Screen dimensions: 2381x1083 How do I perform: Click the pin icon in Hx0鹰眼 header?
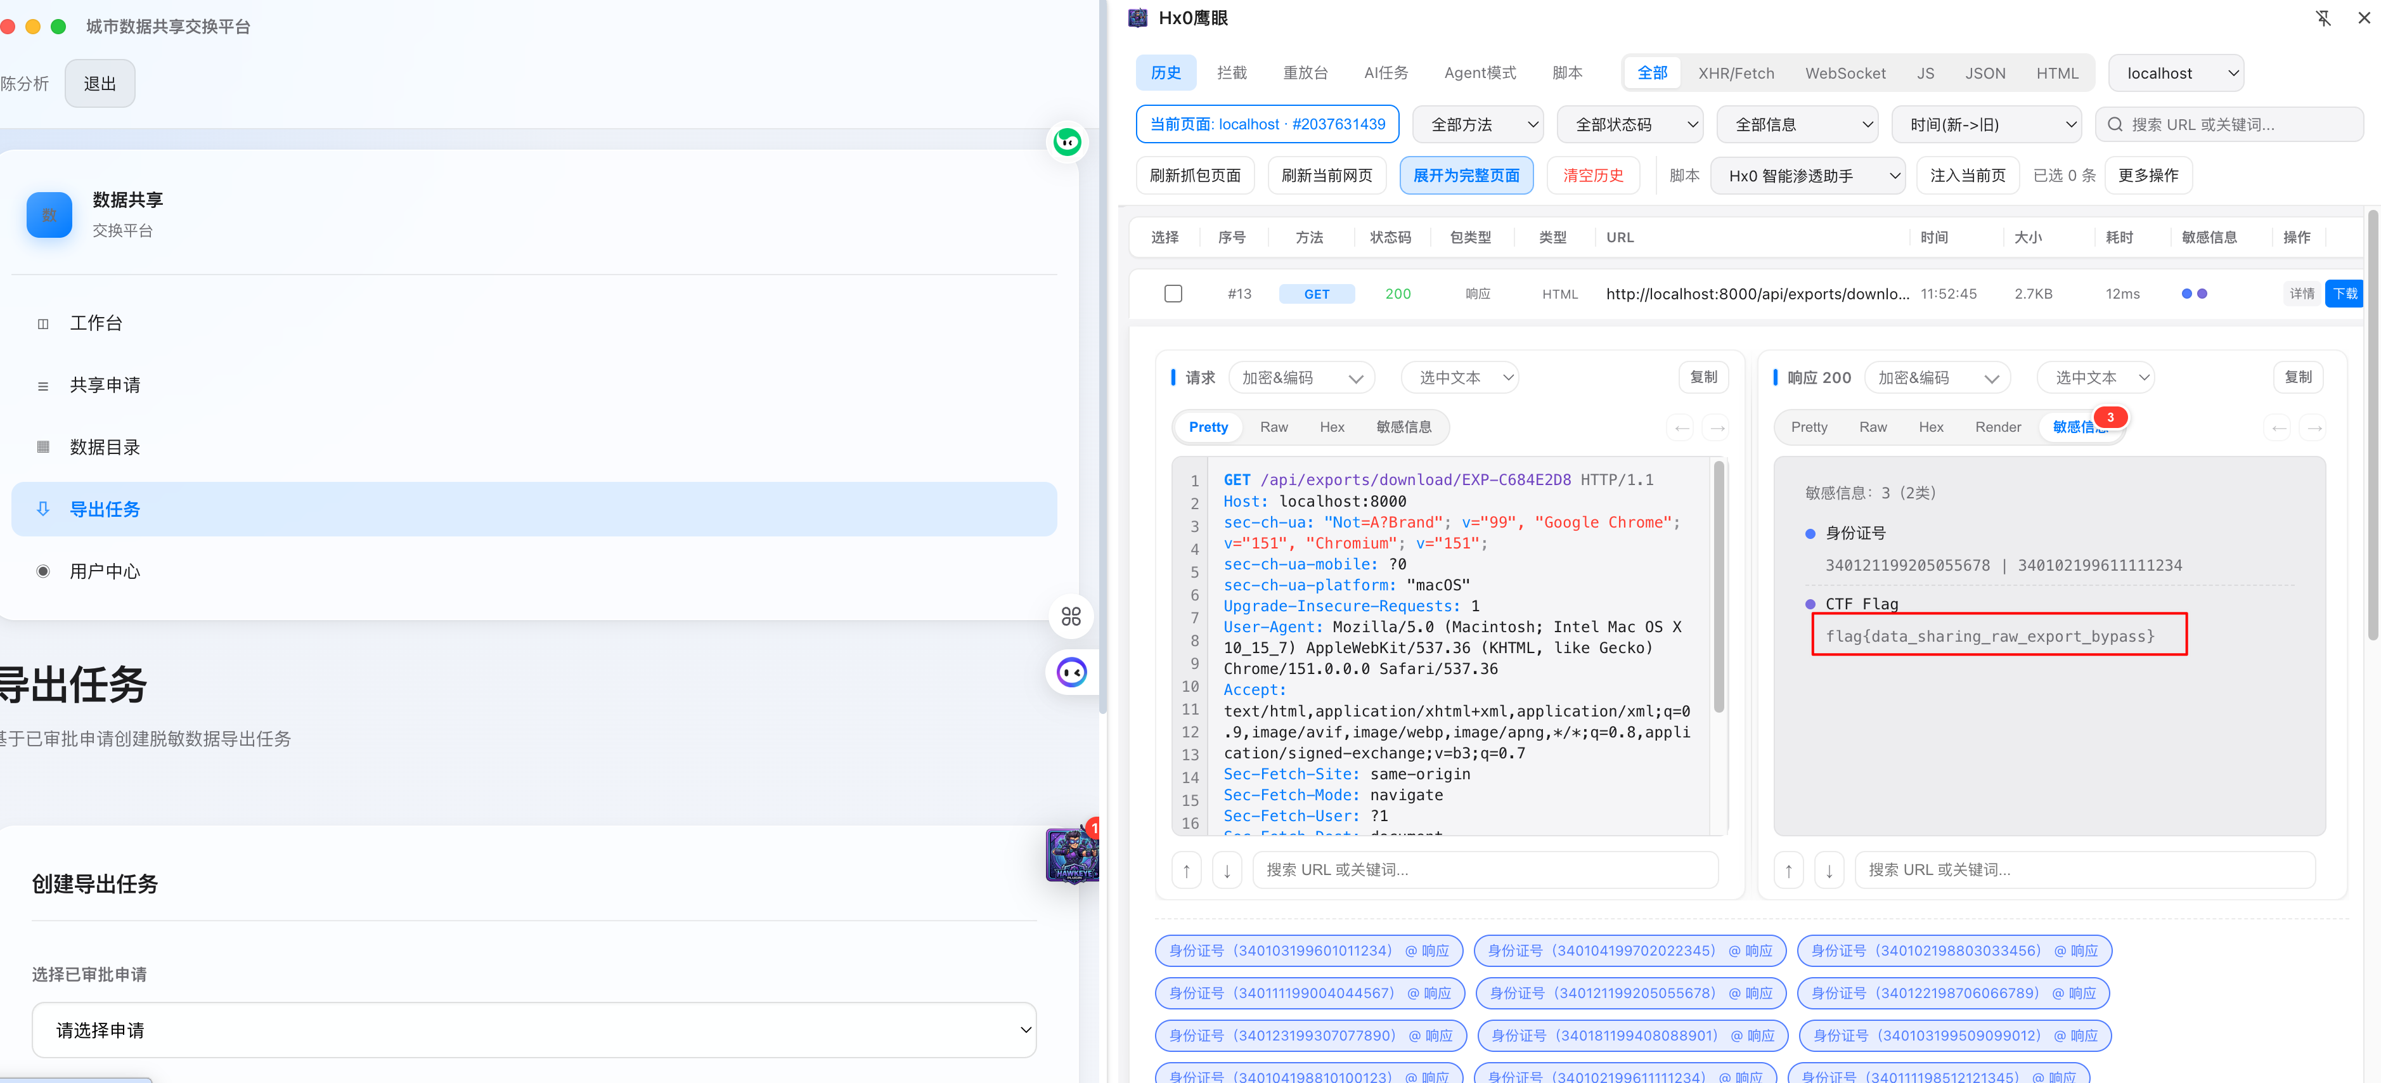coord(2323,18)
